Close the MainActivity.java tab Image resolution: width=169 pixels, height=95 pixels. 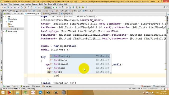pos(40,14)
